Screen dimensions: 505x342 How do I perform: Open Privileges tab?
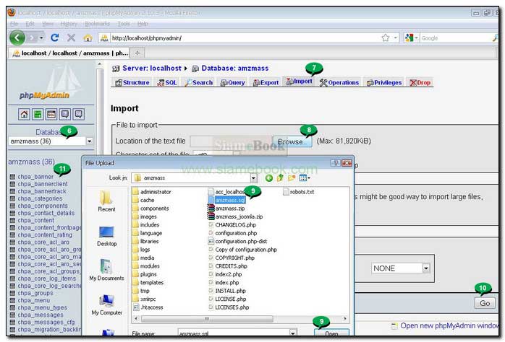(x=384, y=82)
